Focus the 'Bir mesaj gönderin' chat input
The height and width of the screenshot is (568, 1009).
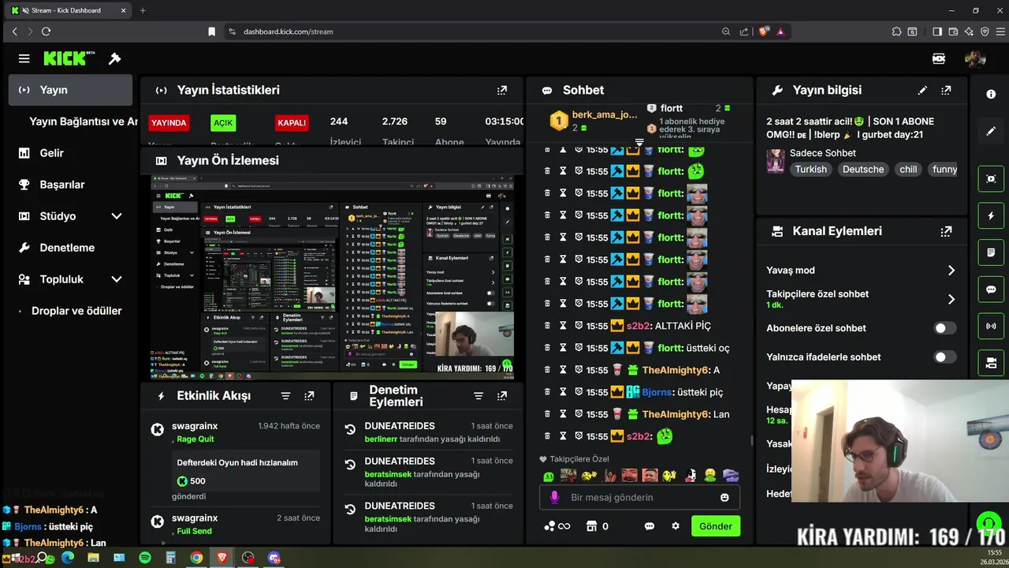click(x=639, y=498)
